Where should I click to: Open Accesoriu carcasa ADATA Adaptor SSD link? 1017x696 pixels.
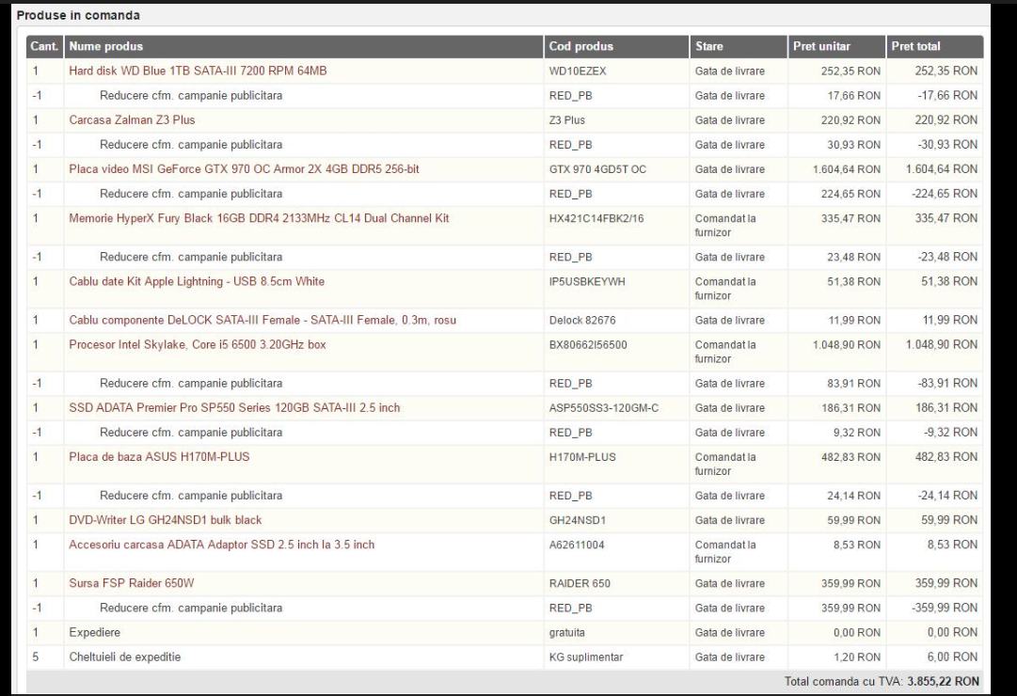coord(222,545)
